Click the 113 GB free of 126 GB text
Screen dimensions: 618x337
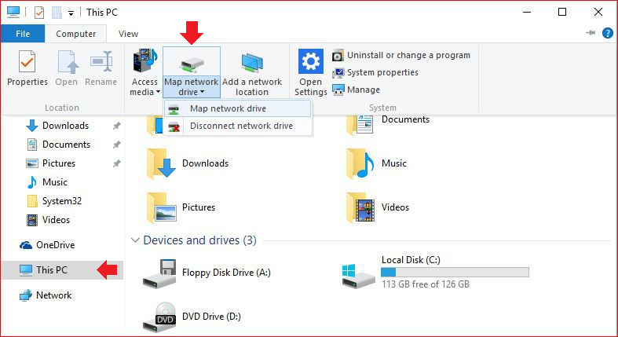[x=426, y=284]
